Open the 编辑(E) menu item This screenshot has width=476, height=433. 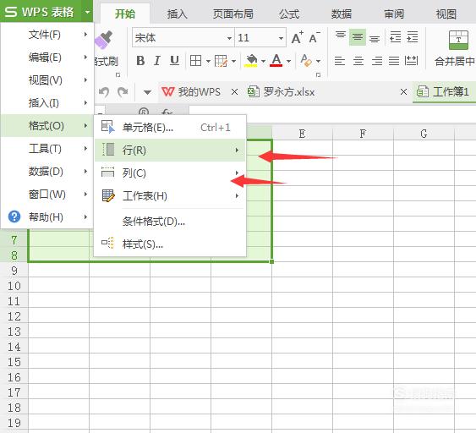click(47, 58)
